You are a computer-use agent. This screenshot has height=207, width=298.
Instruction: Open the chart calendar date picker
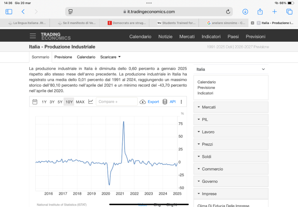(35, 102)
